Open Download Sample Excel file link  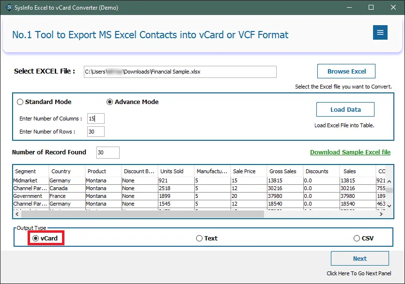tap(350, 152)
